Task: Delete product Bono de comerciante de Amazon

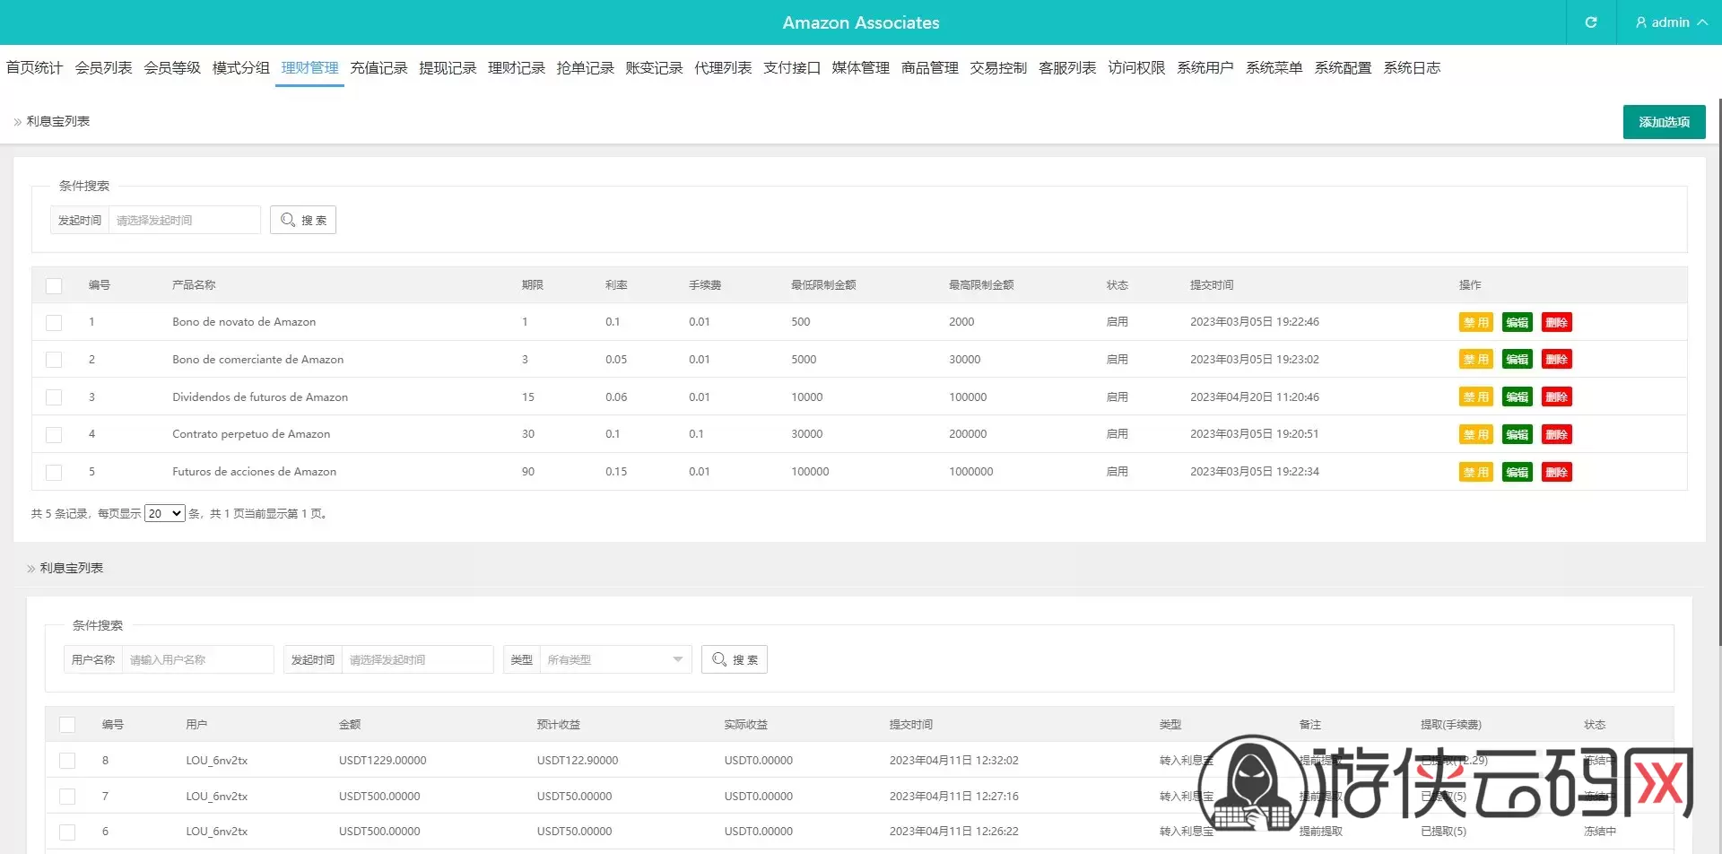Action: click(x=1557, y=360)
